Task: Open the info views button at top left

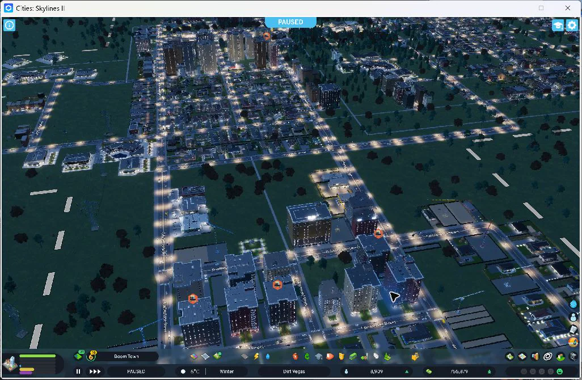Action: (9, 25)
